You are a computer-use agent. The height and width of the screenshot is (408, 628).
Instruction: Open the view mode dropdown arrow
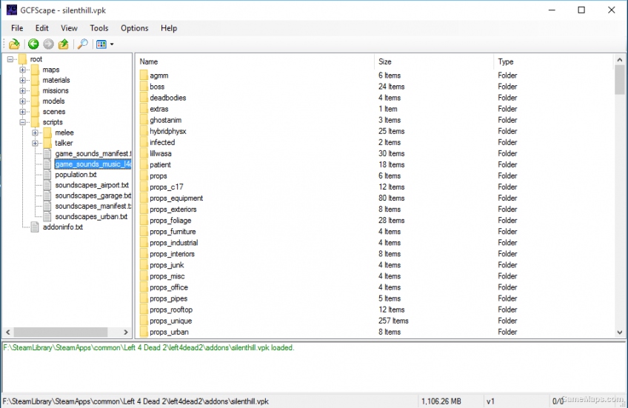(112, 44)
